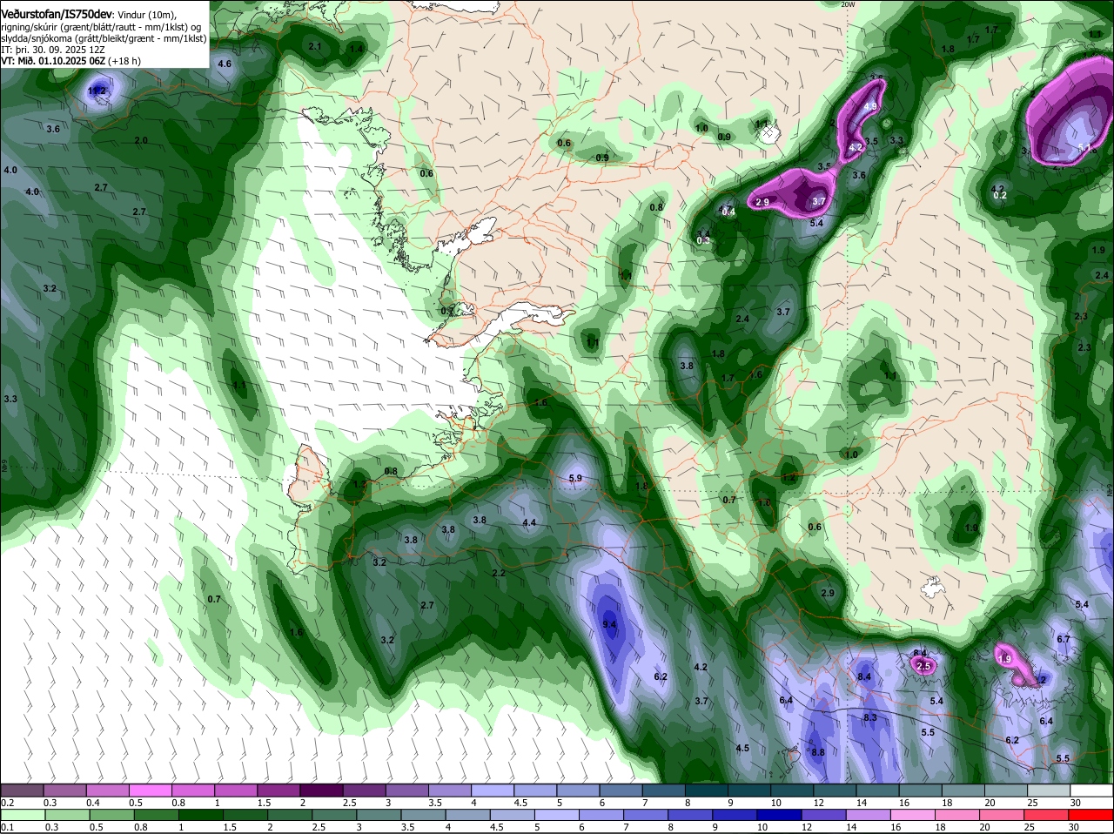Pick the lightest green 0.1 swatch in the lower legend
The width and height of the screenshot is (1114, 834).
(x=22, y=815)
